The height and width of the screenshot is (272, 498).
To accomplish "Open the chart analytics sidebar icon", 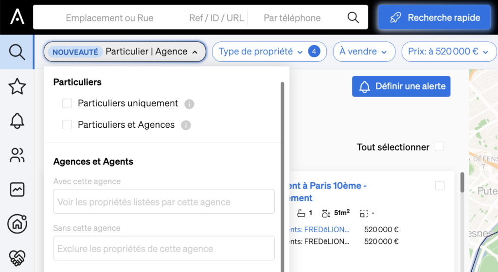I will [17, 189].
